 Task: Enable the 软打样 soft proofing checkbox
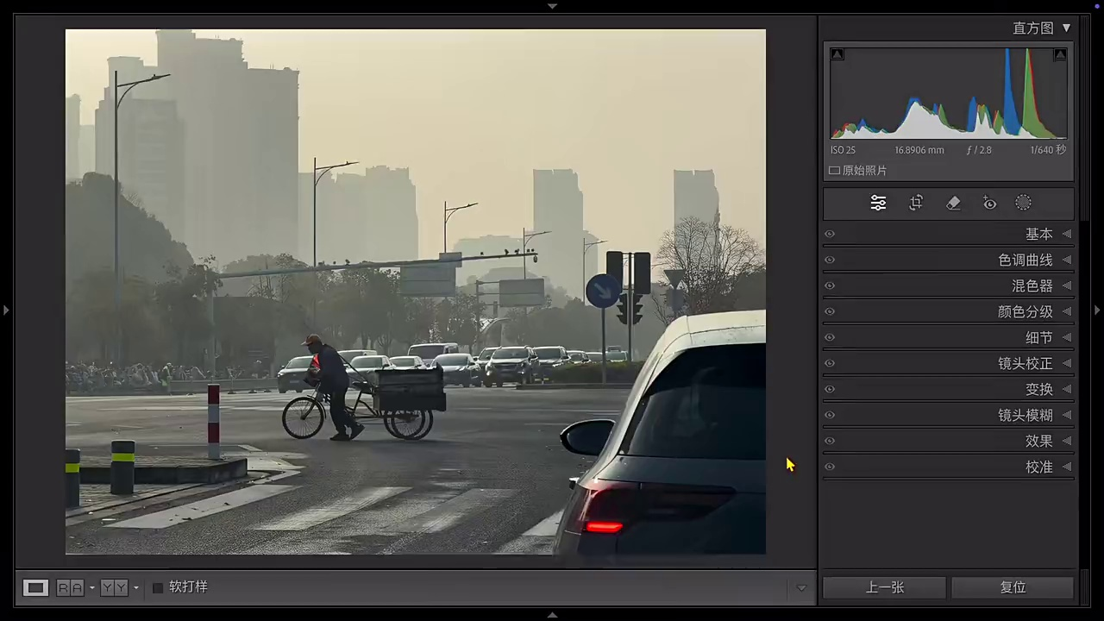tap(158, 587)
